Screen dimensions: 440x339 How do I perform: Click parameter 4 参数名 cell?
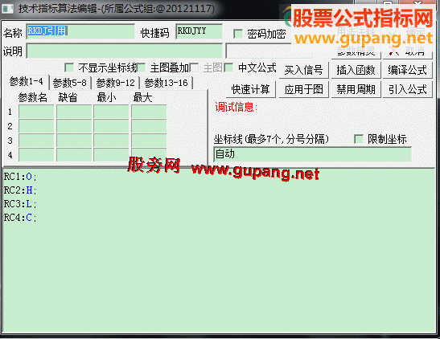coord(36,155)
